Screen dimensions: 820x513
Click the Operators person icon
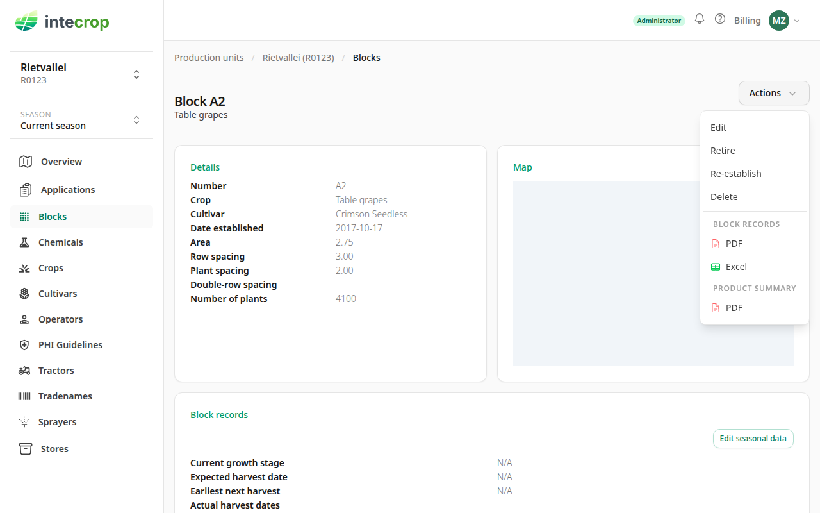pos(24,319)
